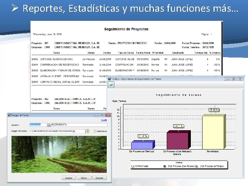Click the "Seguimiento de Tareas" chart title

tap(178, 95)
